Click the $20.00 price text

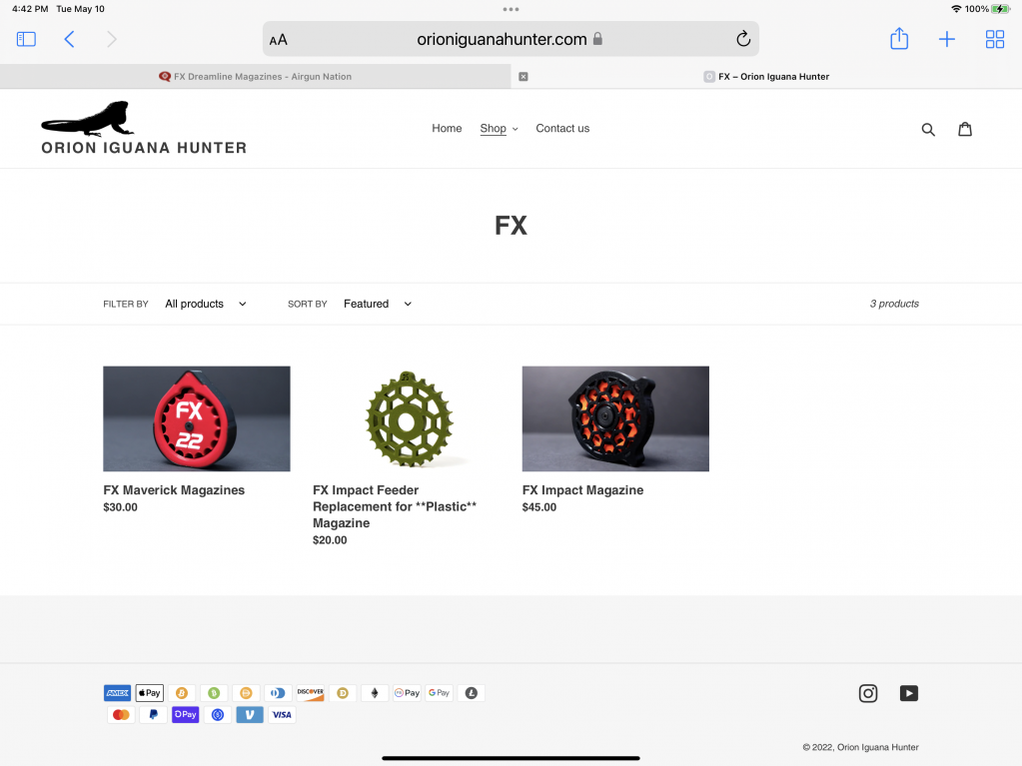330,540
